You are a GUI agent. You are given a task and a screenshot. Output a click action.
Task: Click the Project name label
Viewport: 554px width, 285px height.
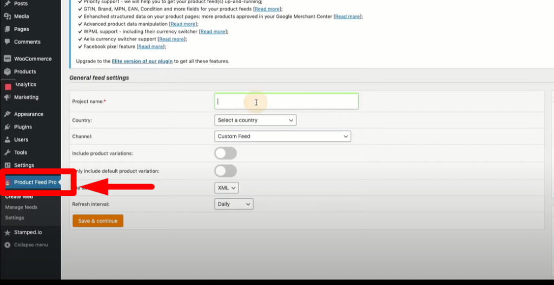89,101
